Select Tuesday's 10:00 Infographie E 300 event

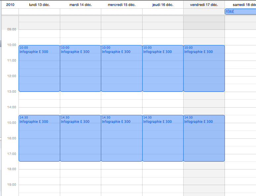click(x=80, y=68)
